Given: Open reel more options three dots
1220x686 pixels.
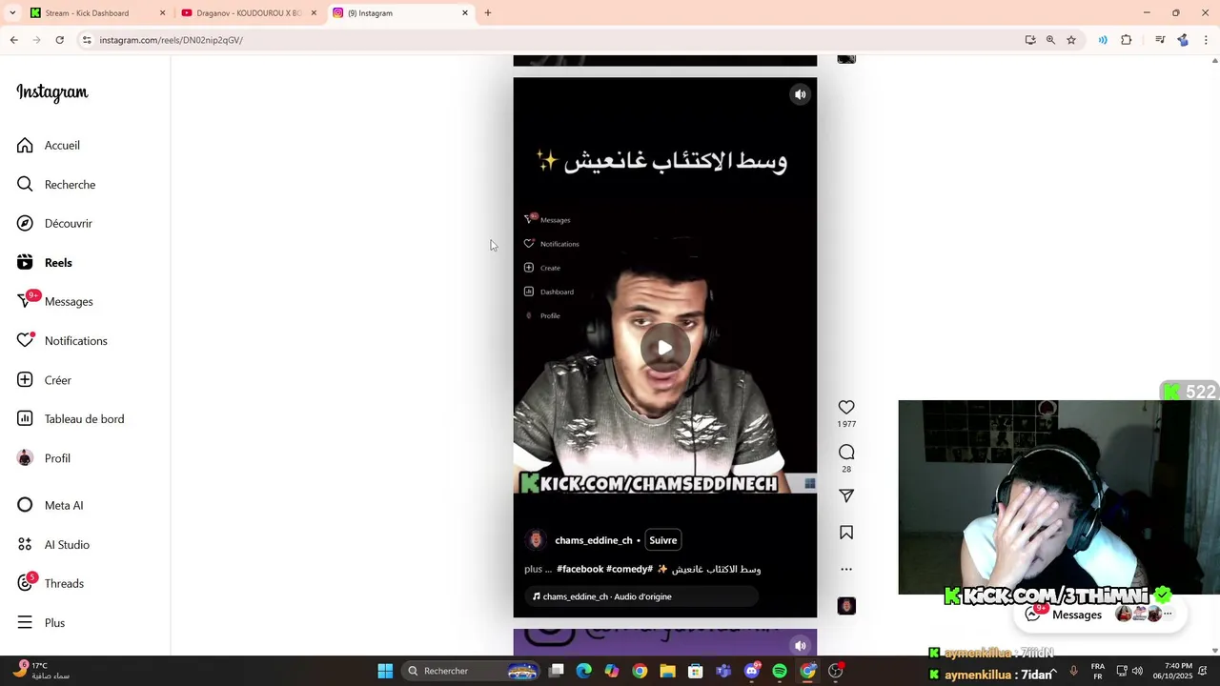Looking at the screenshot, I should [x=846, y=569].
